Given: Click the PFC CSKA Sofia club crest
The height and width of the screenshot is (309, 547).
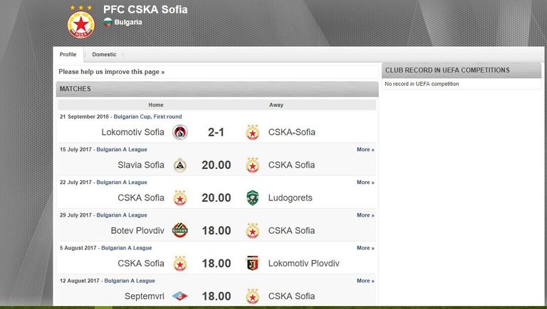Looking at the screenshot, I should [x=80, y=23].
